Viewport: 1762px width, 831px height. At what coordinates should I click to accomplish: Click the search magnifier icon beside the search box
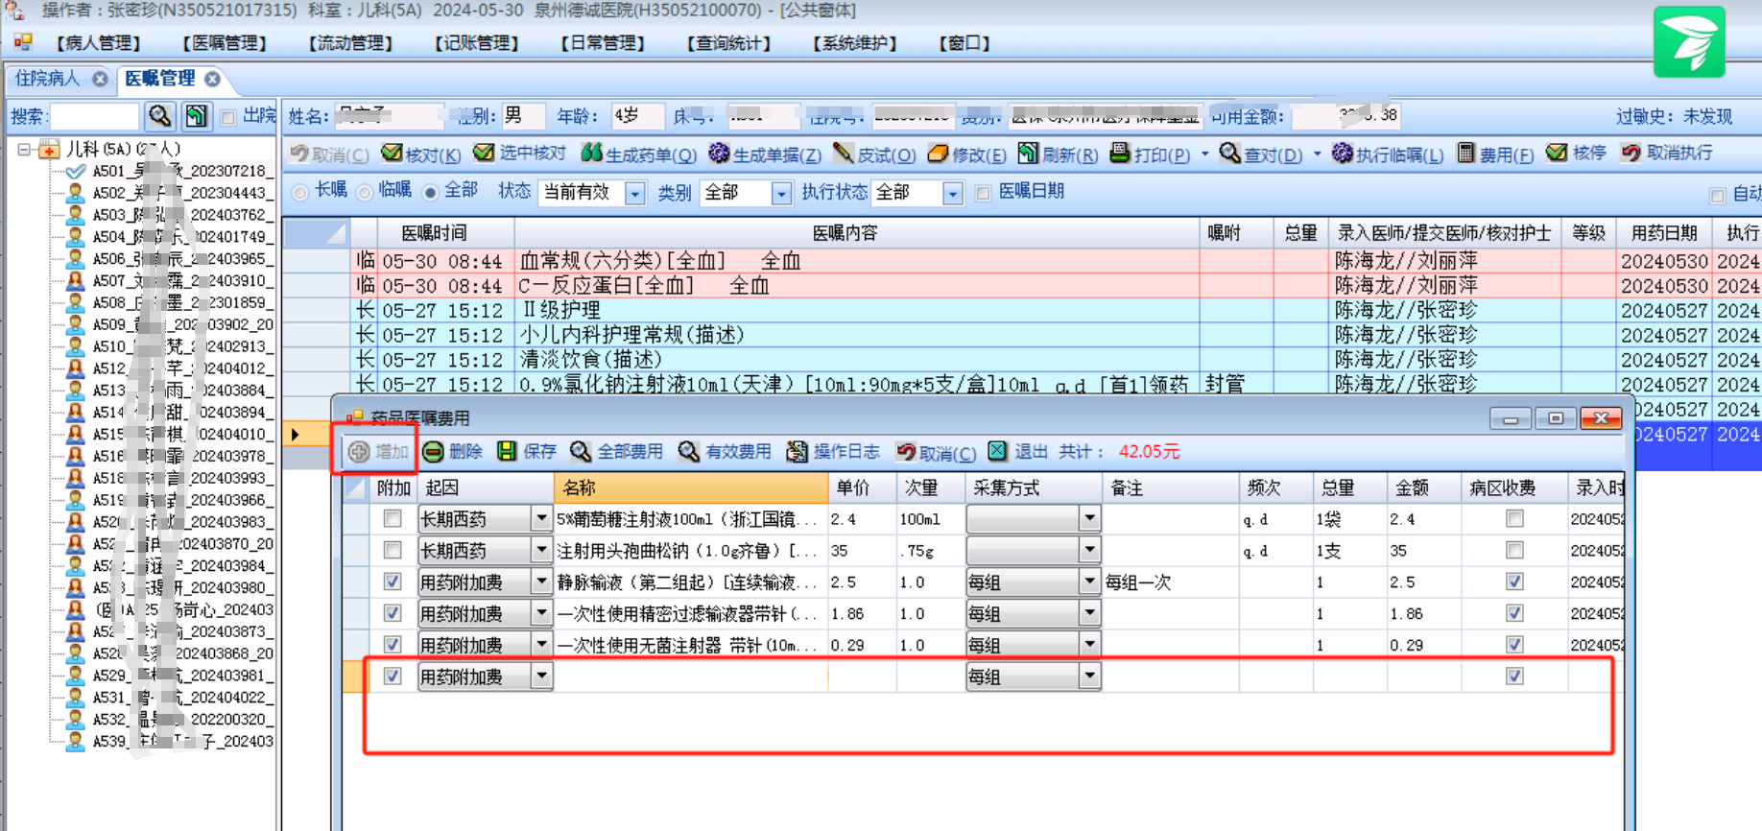pos(159,116)
